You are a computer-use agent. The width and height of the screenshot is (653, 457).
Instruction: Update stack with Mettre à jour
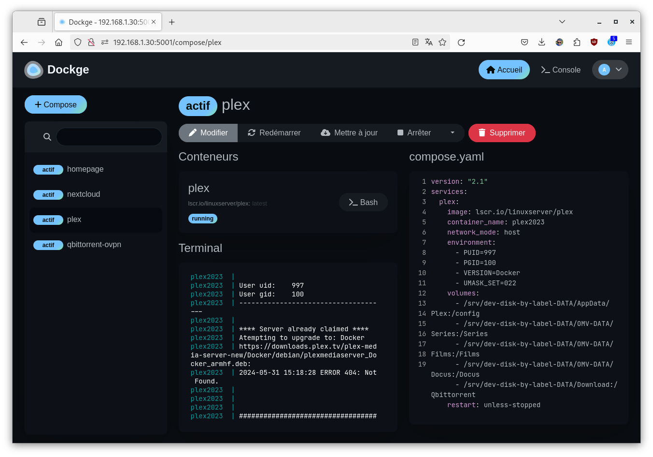pos(349,133)
